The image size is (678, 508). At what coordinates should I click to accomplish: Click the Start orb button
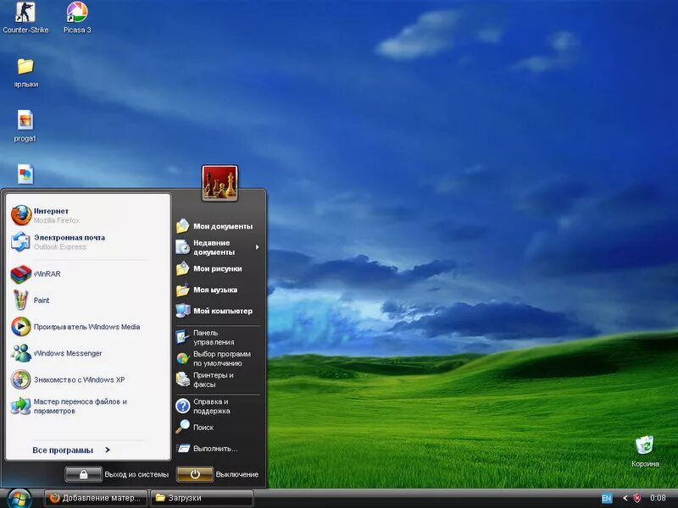(x=19, y=499)
